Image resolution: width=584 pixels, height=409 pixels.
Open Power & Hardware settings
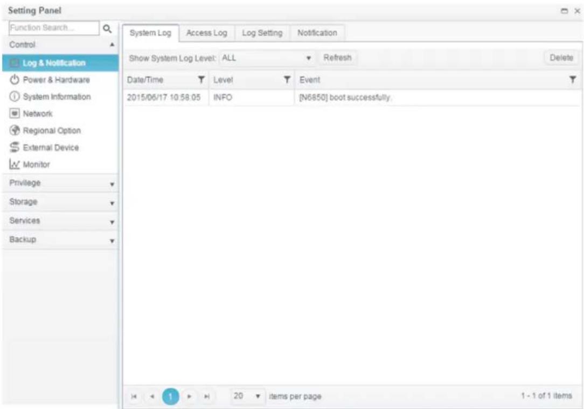pos(56,80)
